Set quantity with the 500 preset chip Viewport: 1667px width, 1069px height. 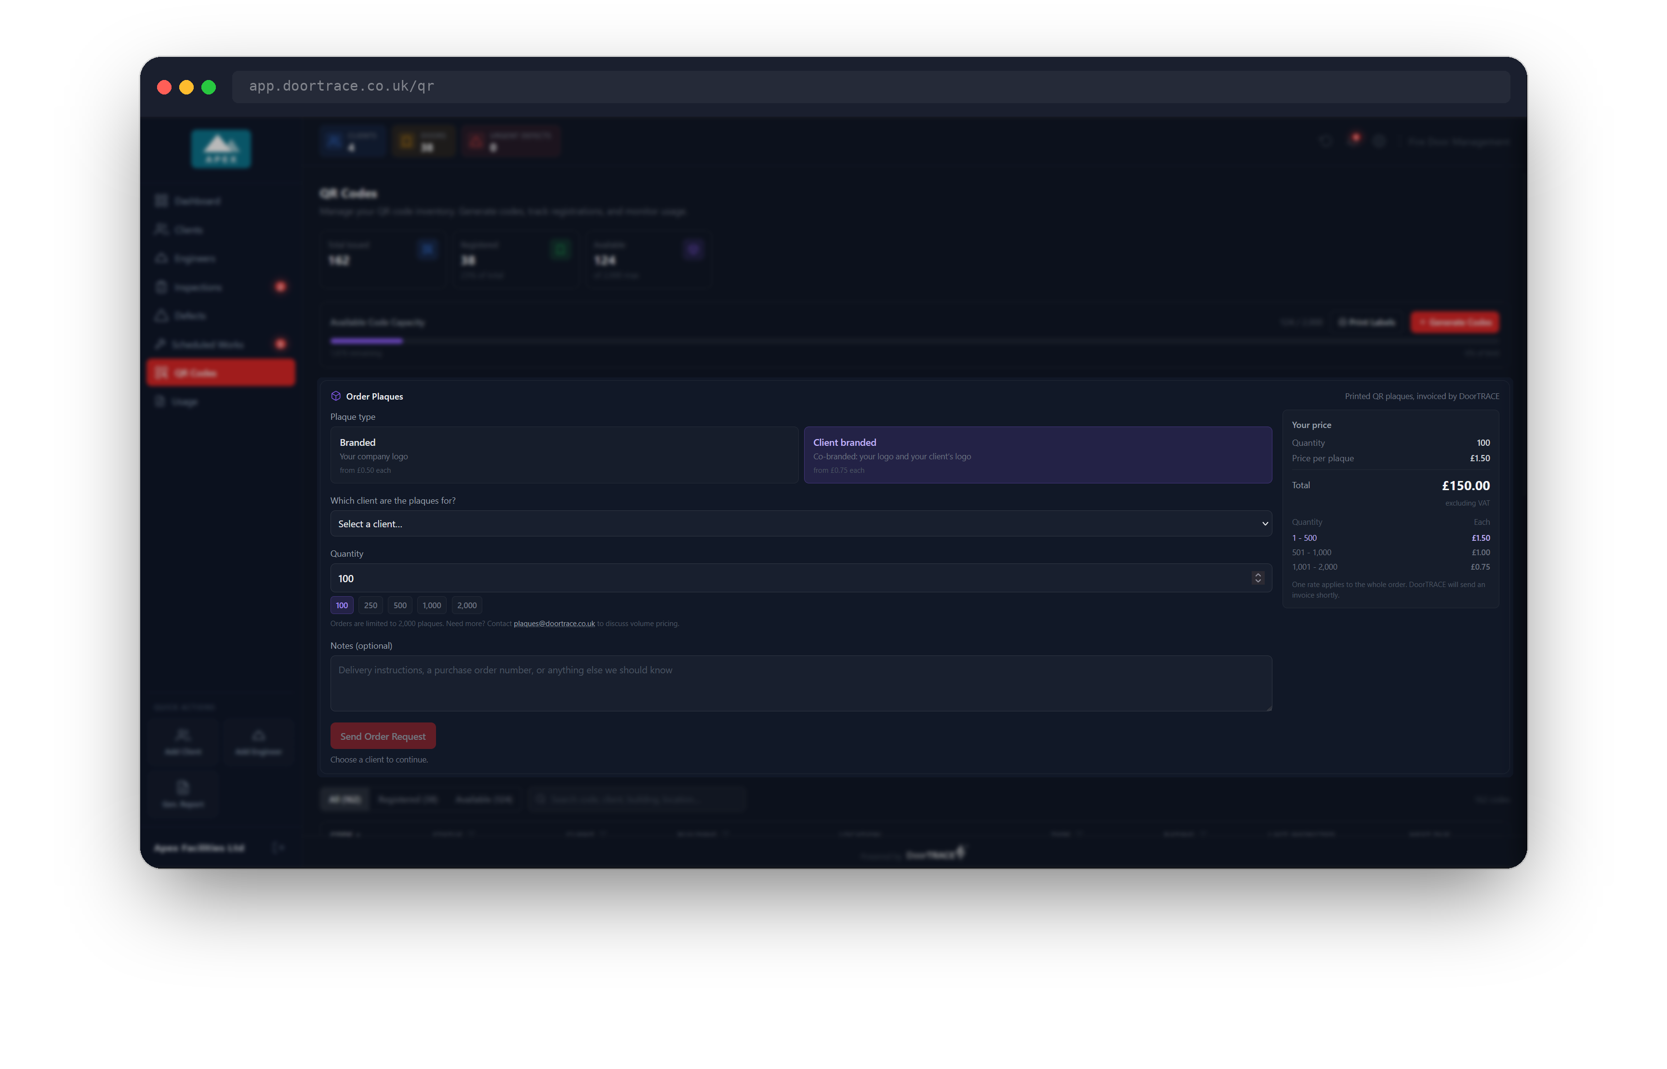399,605
